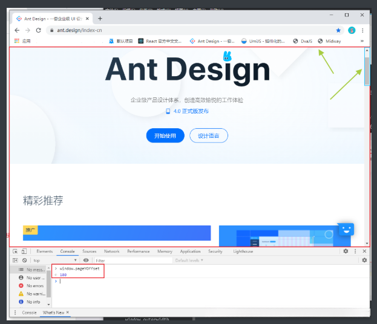The width and height of the screenshot is (377, 324).
Task: Open a new browser tab
Action: click(100, 19)
